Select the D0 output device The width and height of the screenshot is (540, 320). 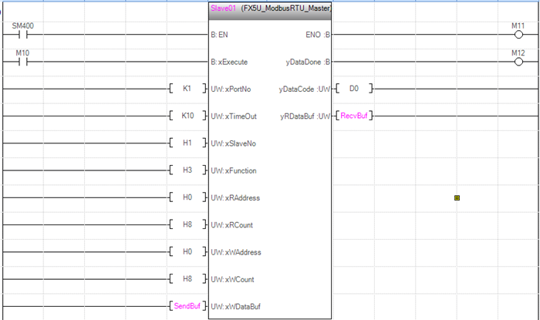point(354,89)
